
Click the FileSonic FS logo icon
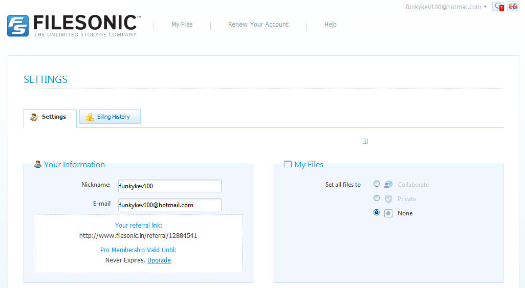(x=18, y=26)
